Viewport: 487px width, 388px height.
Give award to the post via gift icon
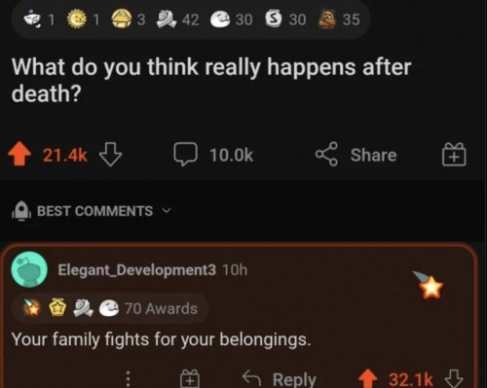point(454,155)
